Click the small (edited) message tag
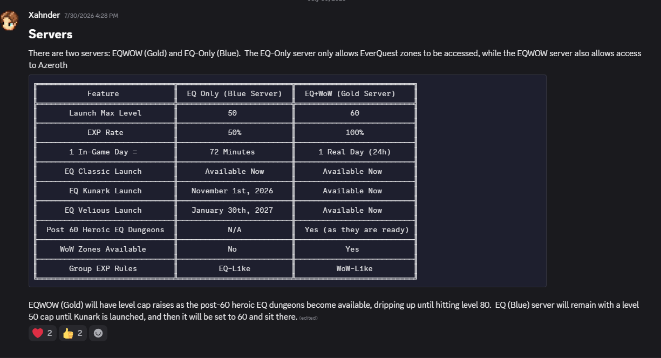The image size is (661, 358). (308, 318)
